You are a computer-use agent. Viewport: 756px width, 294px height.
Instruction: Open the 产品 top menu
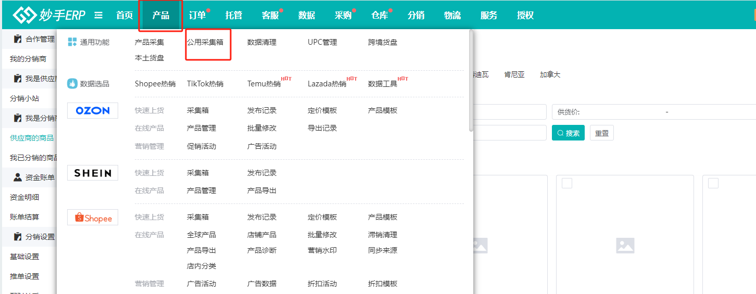[x=161, y=15]
